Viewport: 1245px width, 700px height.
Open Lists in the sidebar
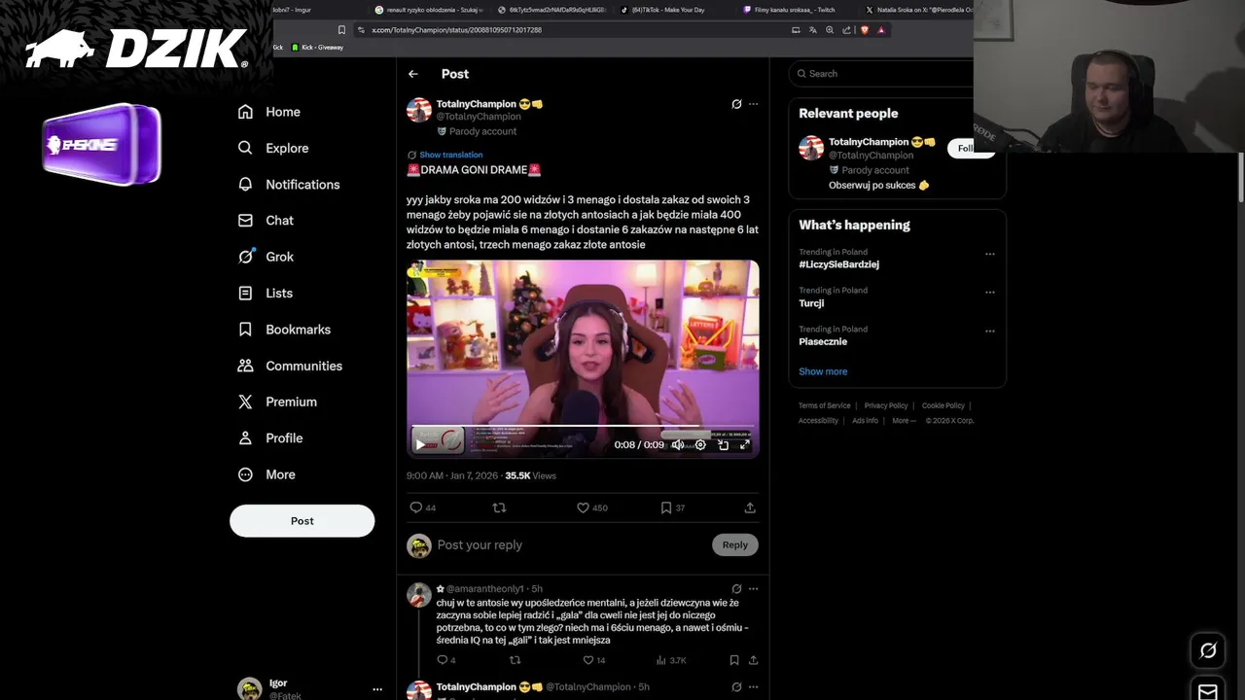[266, 293]
